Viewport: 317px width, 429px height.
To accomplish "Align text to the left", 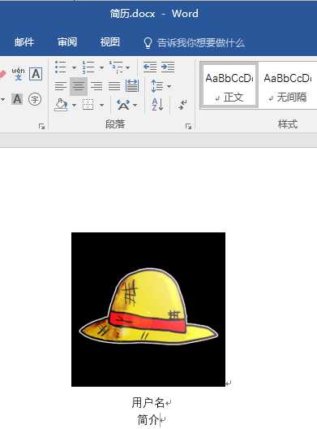I will point(60,86).
